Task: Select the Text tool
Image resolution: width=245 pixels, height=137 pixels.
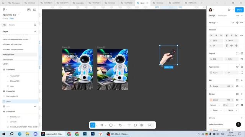Action: (129, 125)
